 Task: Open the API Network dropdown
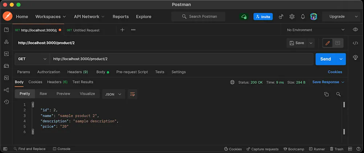(x=89, y=17)
